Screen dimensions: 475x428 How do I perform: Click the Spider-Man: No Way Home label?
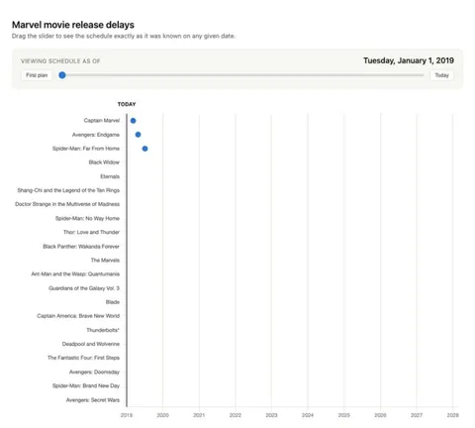pos(87,218)
